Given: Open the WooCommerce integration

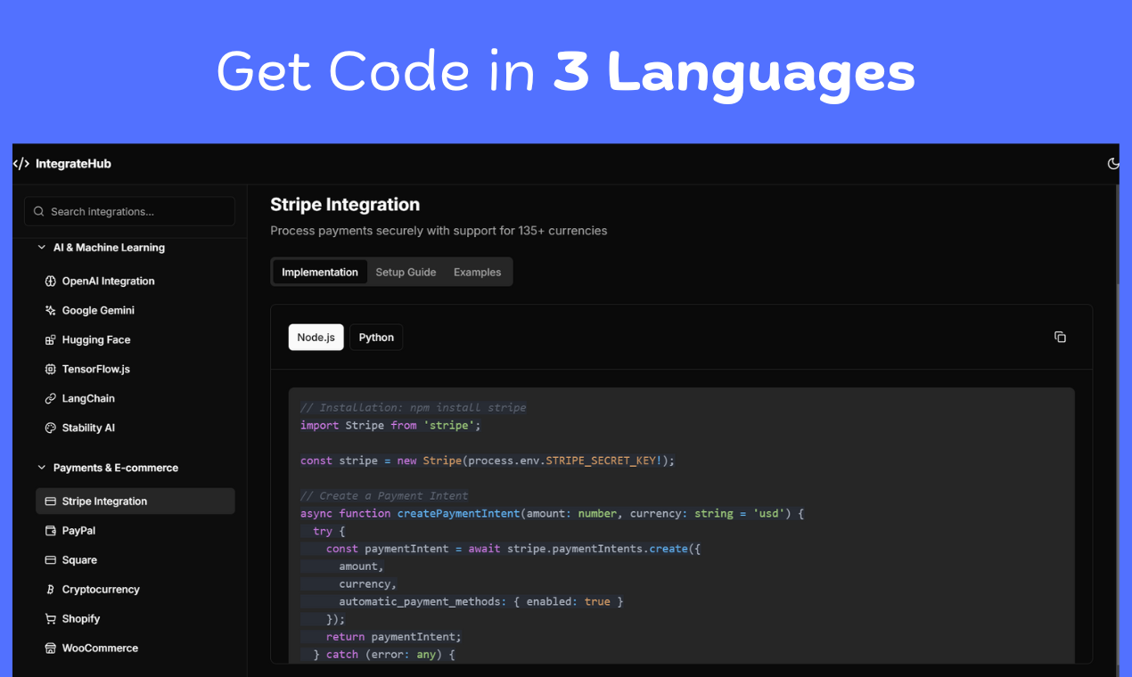Looking at the screenshot, I should click(x=135, y=648).
